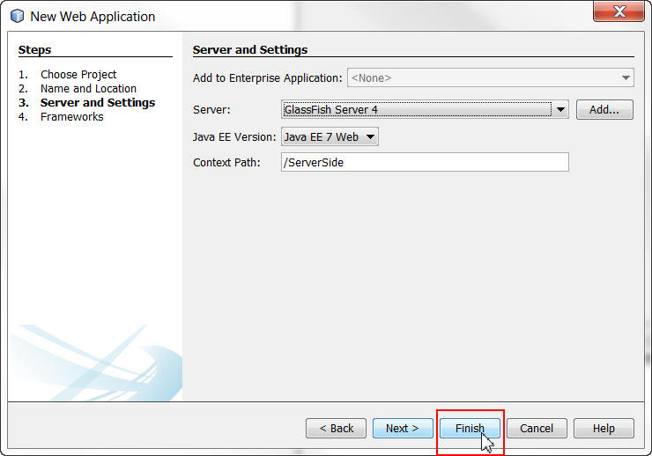
Task: Select the Choose Project step
Action: (78, 74)
